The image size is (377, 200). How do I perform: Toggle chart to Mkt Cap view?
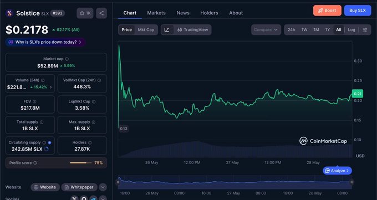(x=146, y=30)
